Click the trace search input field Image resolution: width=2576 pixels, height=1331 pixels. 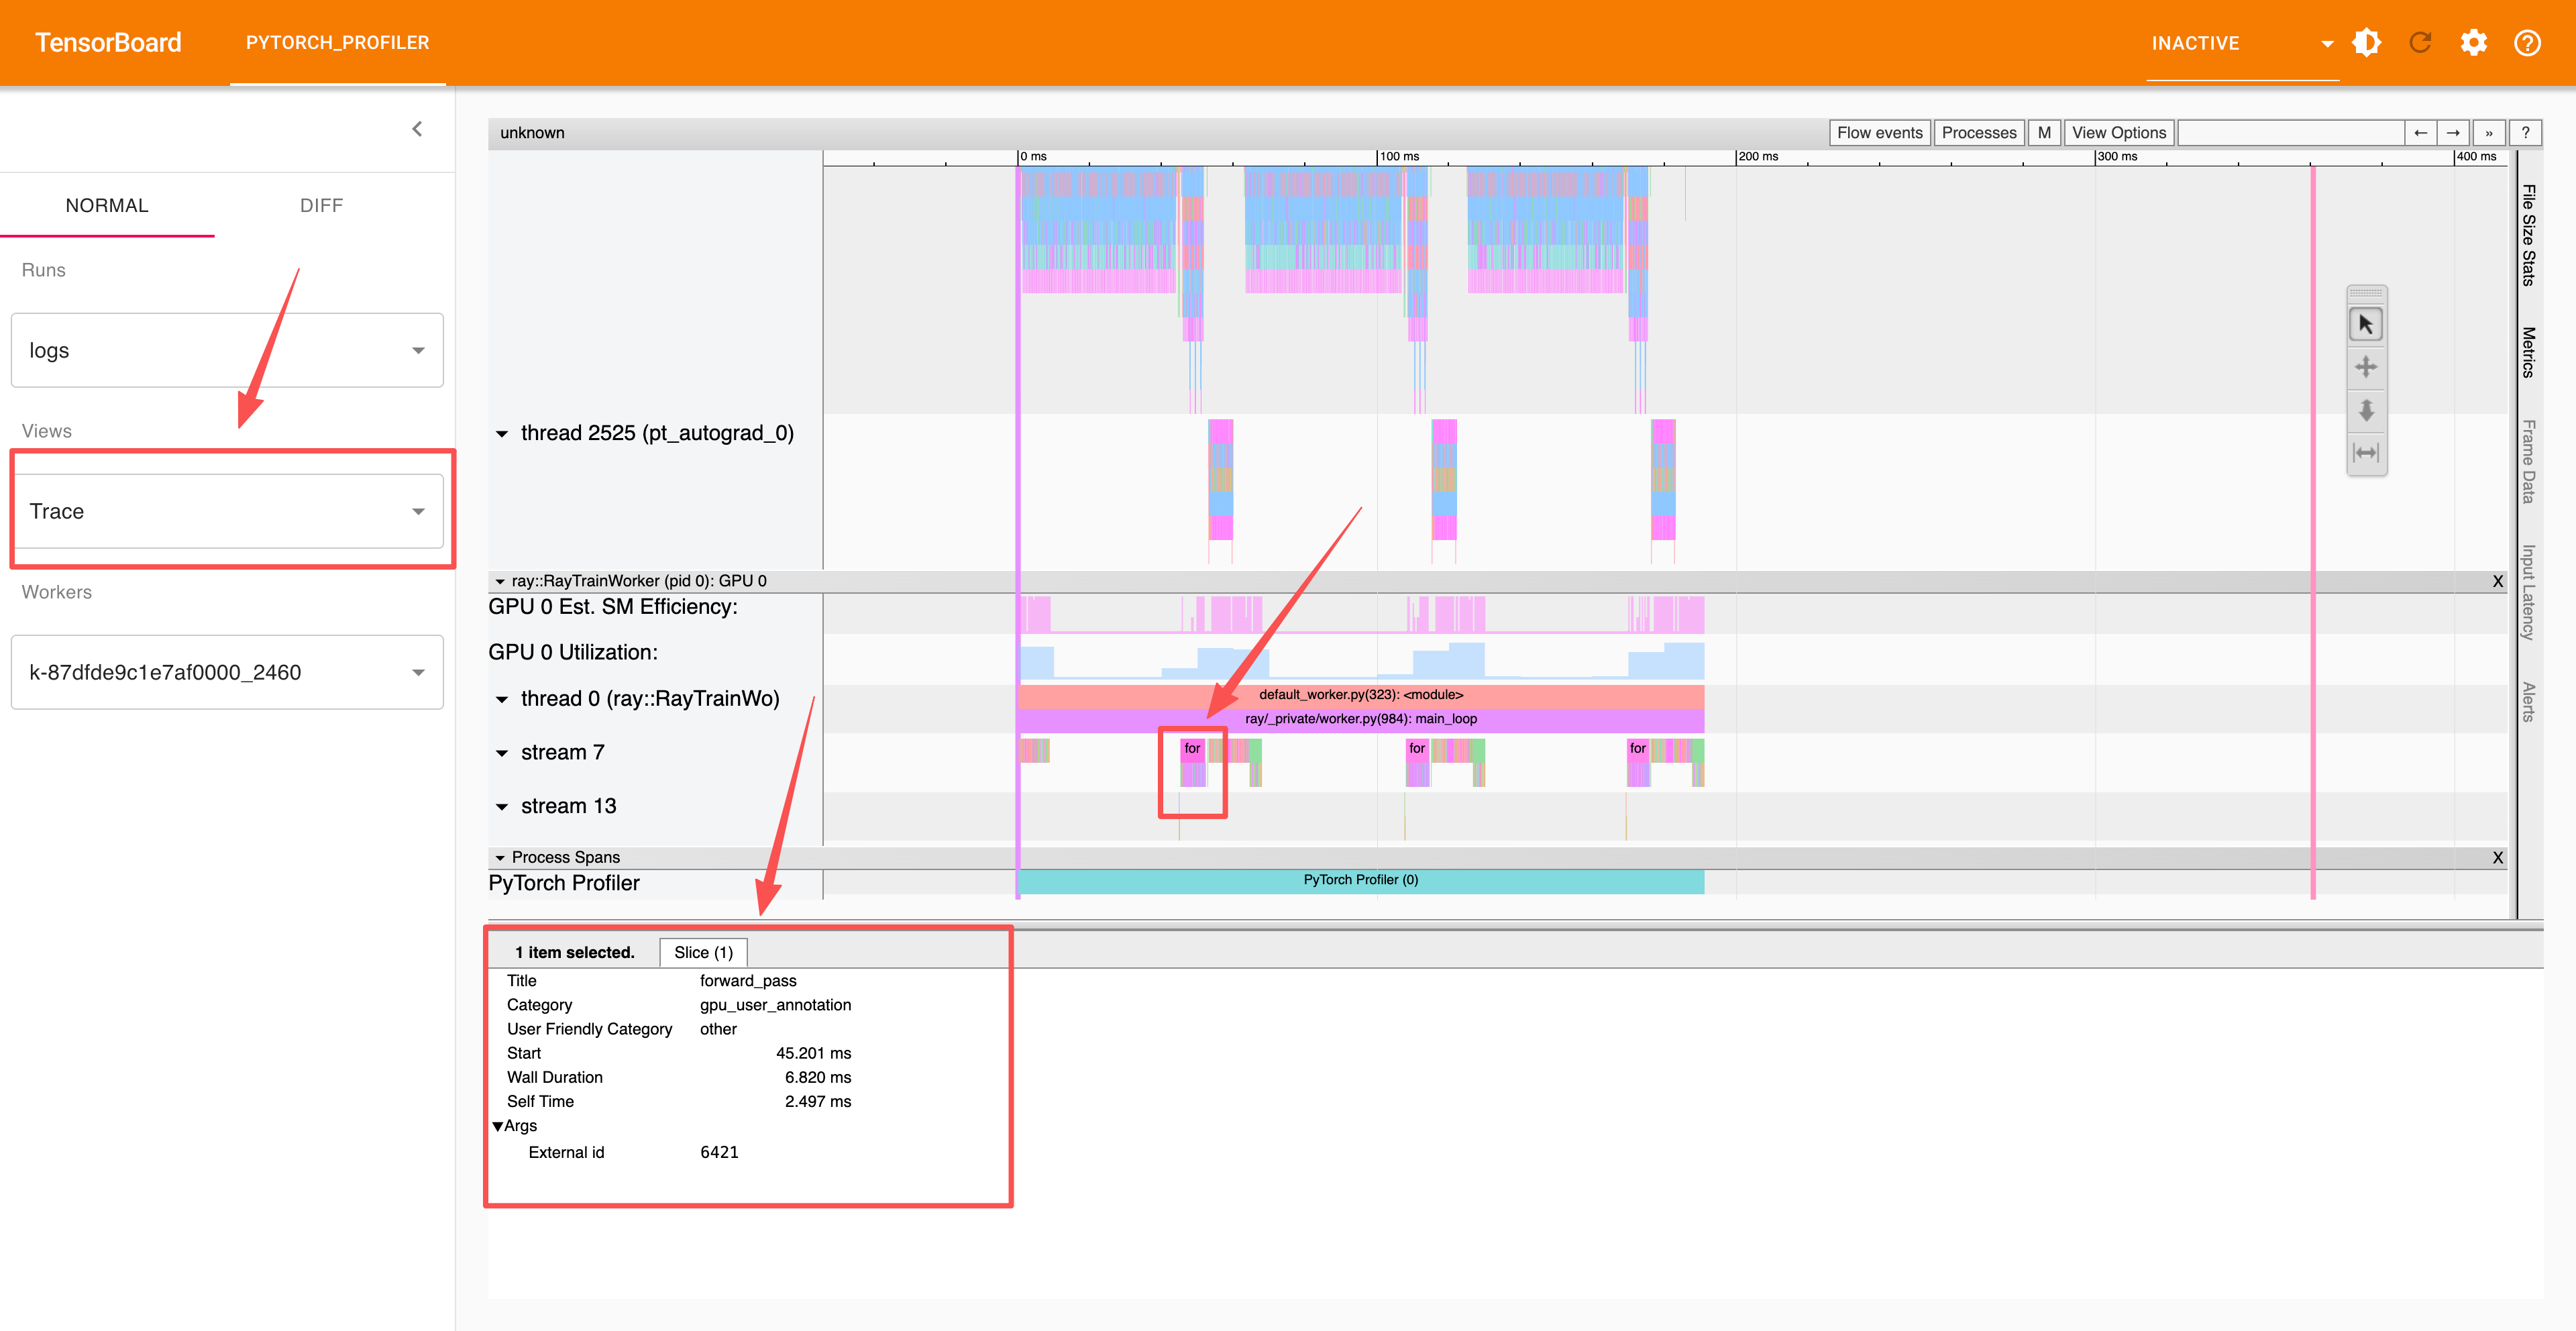click(x=2290, y=133)
